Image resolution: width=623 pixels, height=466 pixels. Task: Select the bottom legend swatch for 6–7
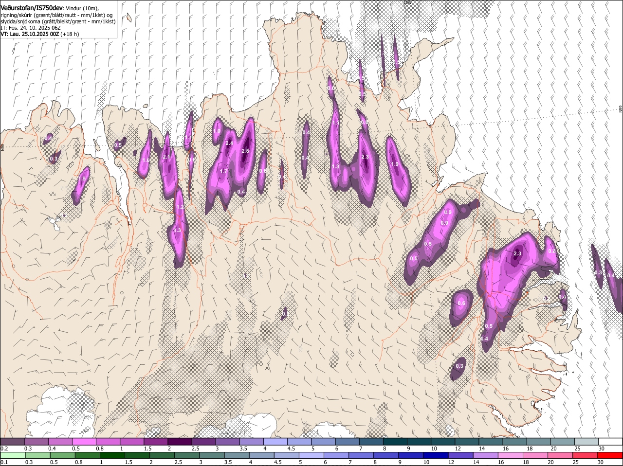click(x=336, y=455)
